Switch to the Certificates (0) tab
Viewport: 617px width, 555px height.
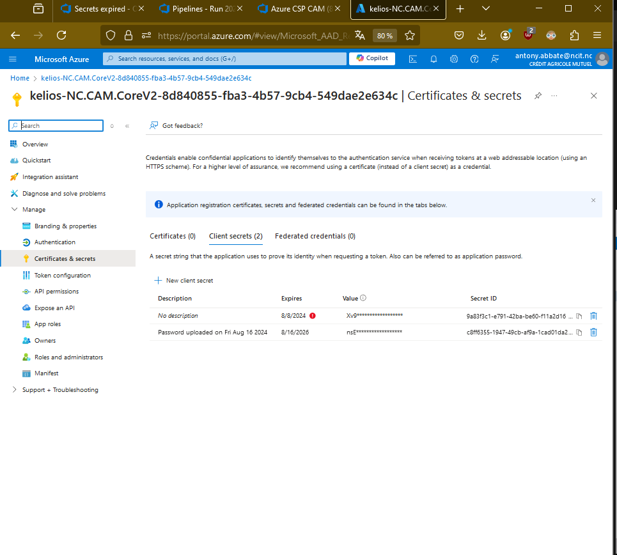[x=173, y=236]
